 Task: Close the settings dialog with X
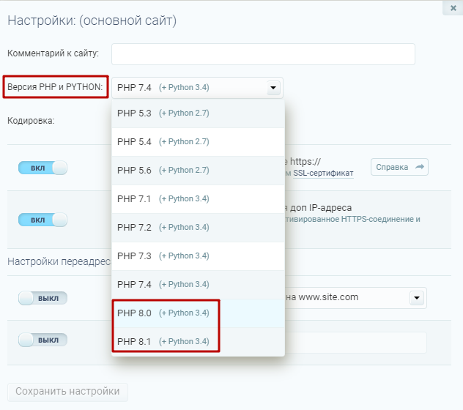453,7
